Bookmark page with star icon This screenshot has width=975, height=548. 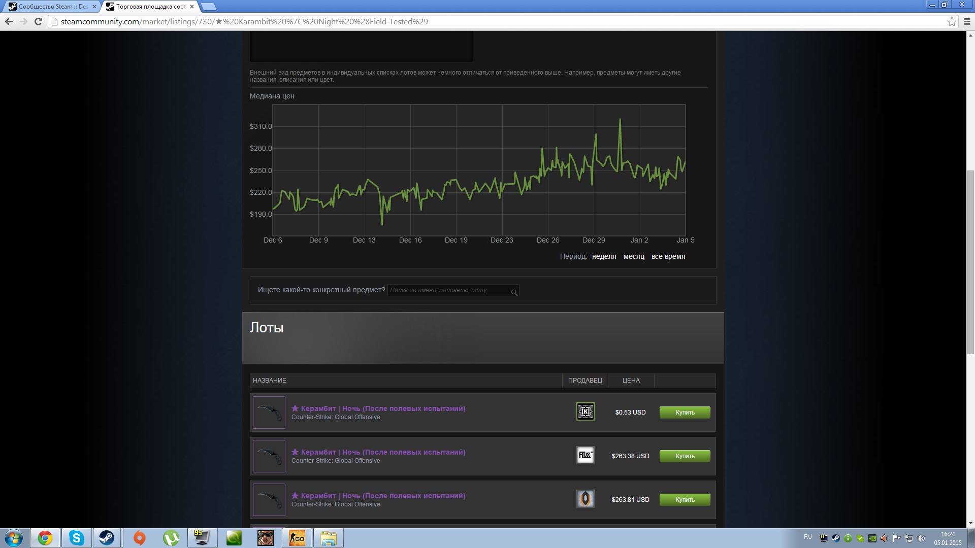click(952, 21)
